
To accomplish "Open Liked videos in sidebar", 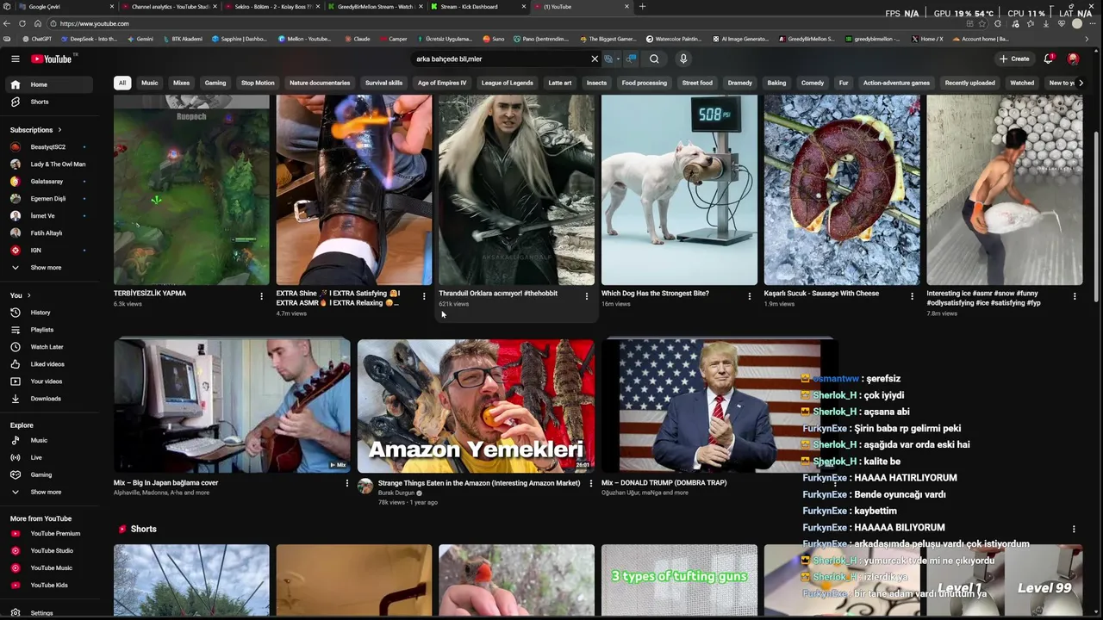I will coord(51,364).
